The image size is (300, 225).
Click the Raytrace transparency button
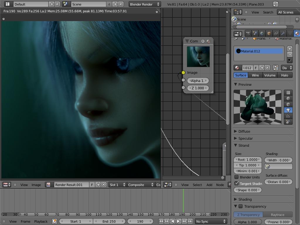pyautogui.click(x=277, y=215)
